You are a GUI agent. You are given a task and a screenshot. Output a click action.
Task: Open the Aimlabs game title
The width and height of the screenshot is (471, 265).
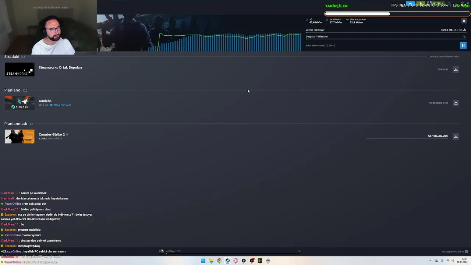[x=45, y=101]
